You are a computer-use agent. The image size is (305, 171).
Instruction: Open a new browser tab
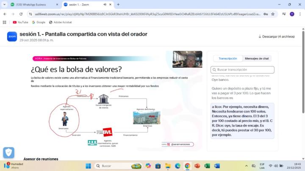(118, 5)
